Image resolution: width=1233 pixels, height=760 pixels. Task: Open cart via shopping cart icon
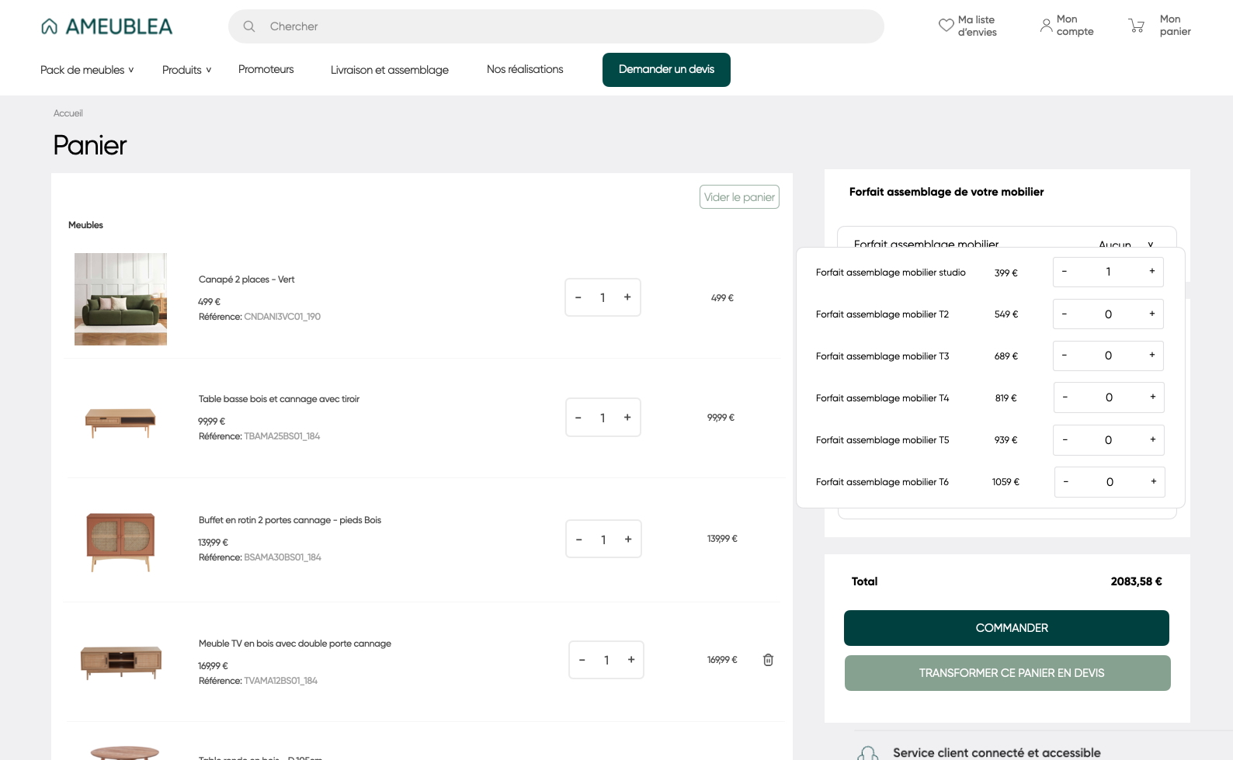coord(1136,26)
